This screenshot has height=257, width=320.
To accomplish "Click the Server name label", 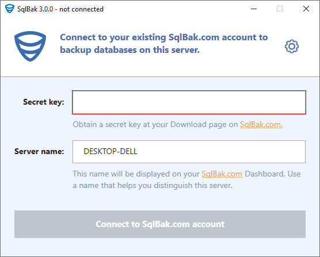I will pyautogui.click(x=39, y=151).
